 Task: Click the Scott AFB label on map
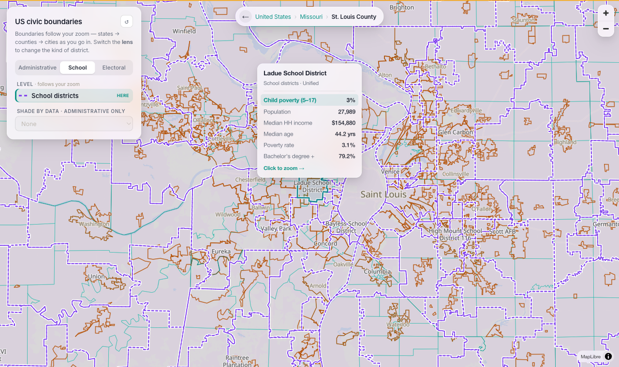point(502,231)
